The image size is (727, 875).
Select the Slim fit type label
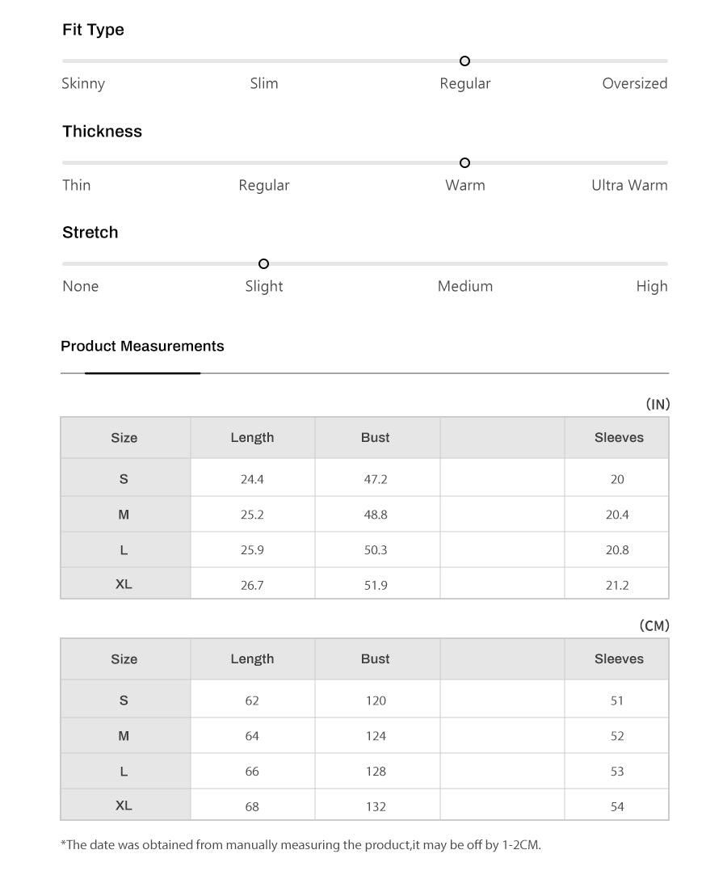tap(264, 83)
